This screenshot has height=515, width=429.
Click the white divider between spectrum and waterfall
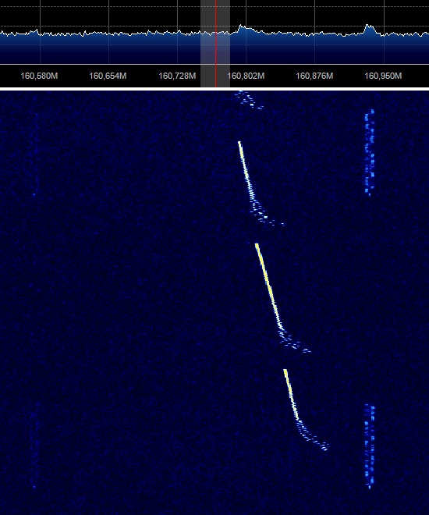pyautogui.click(x=214, y=89)
